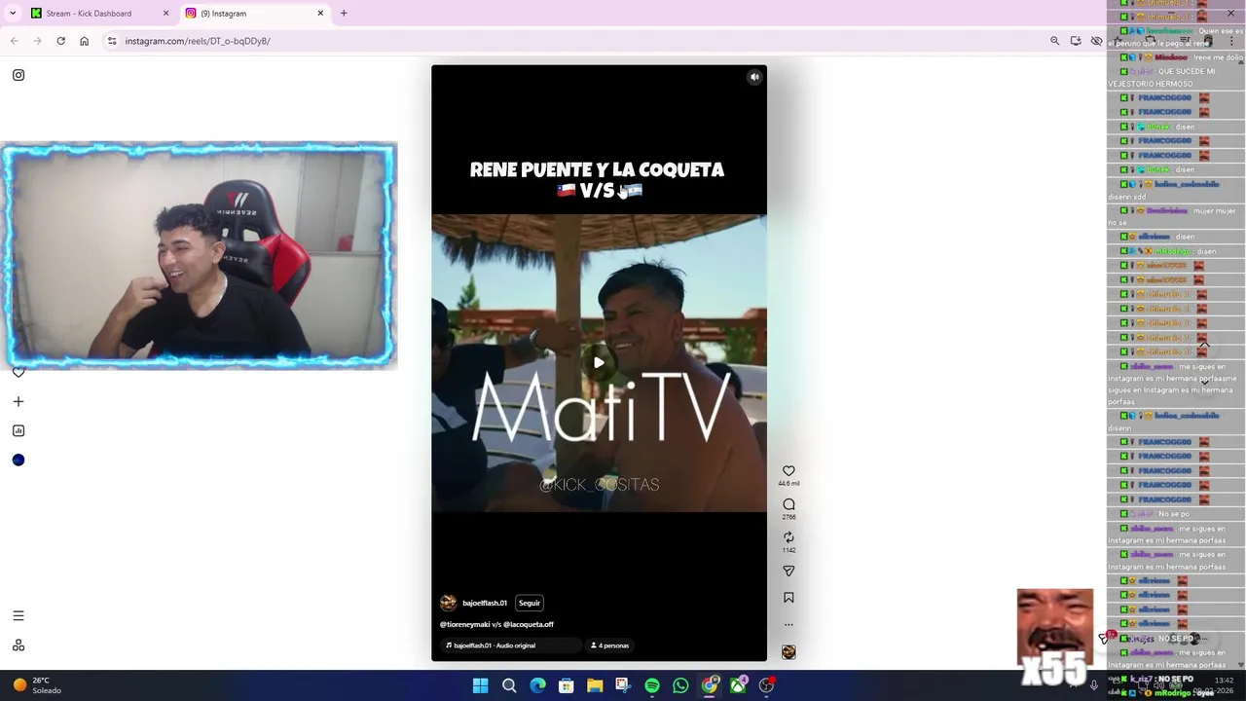This screenshot has width=1246, height=701.
Task: Open the reel comments bubble
Action: click(x=788, y=504)
